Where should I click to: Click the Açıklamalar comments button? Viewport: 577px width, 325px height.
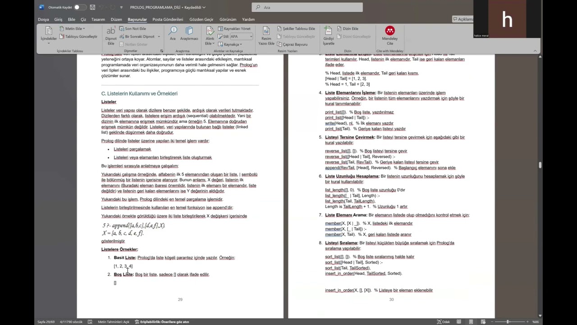click(463, 19)
